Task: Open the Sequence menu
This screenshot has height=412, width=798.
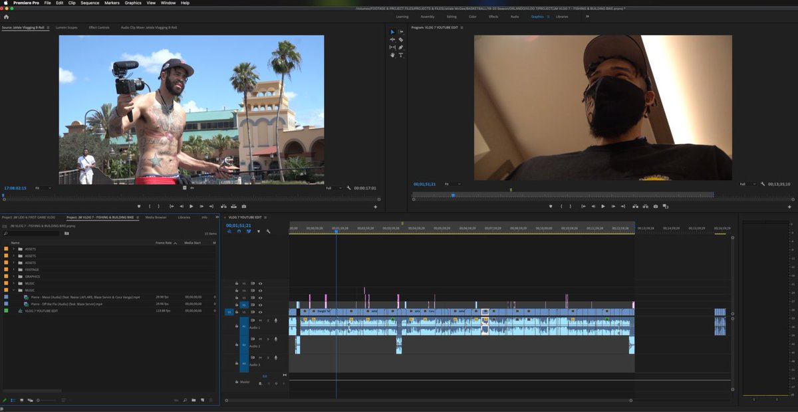Action: pyautogui.click(x=89, y=3)
